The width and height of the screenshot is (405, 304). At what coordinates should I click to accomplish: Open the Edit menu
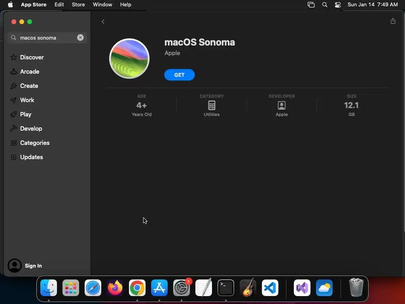59,4
